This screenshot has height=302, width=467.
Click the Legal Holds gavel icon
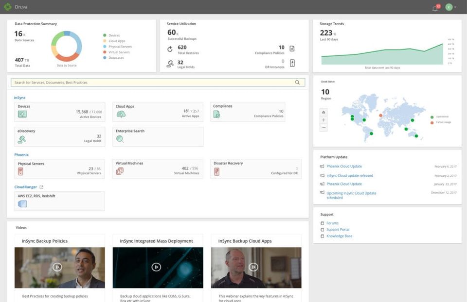coord(170,64)
